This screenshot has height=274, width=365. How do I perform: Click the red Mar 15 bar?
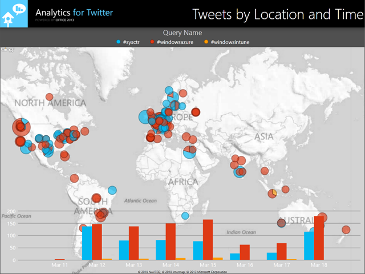(208, 240)
